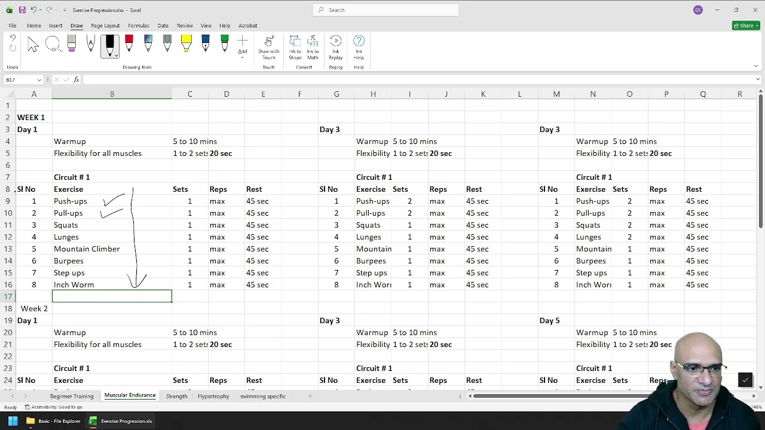
Task: Click row 17 header
Action: (x=8, y=297)
